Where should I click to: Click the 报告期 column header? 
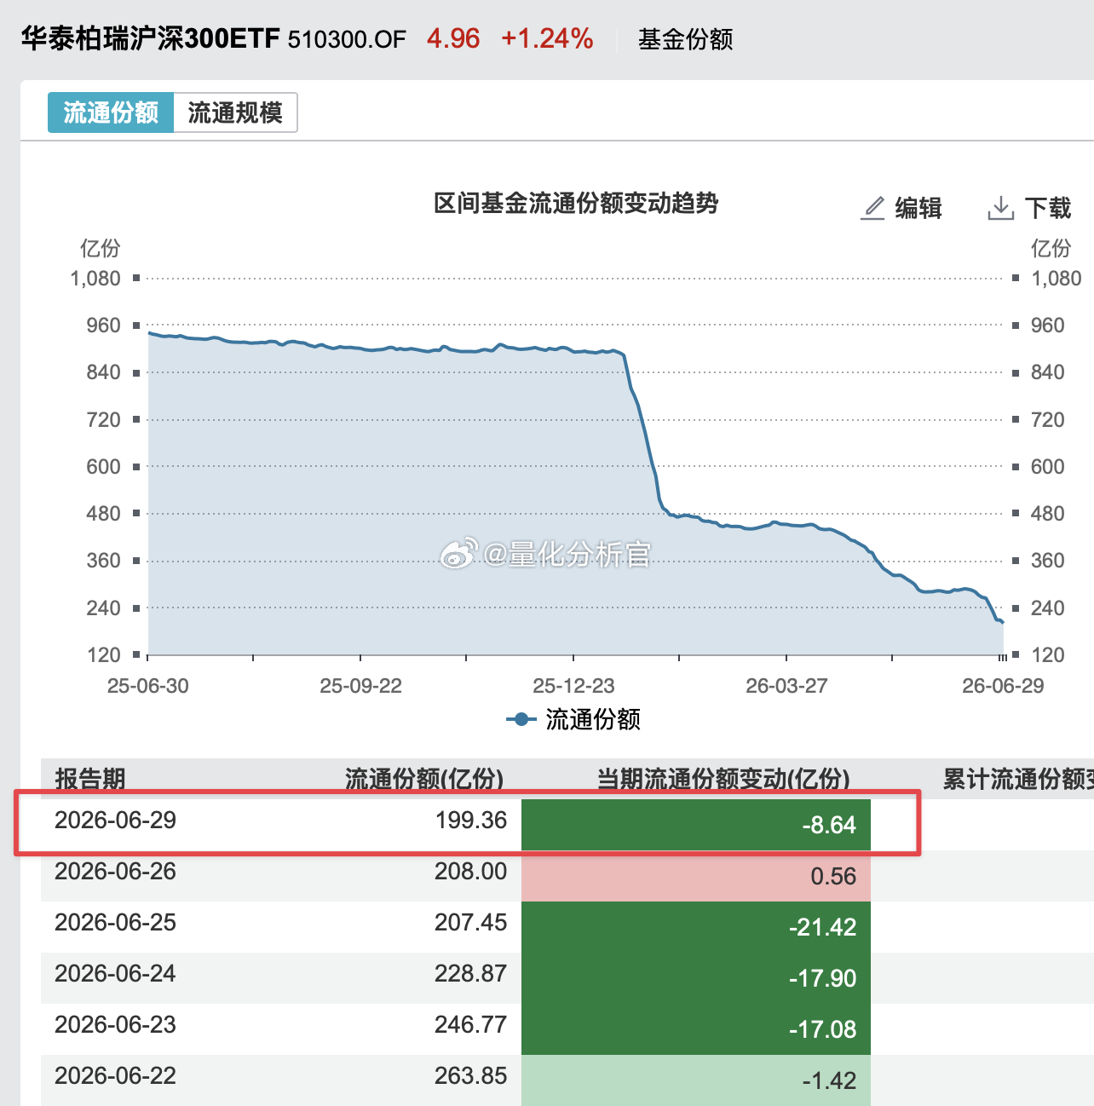point(90,778)
